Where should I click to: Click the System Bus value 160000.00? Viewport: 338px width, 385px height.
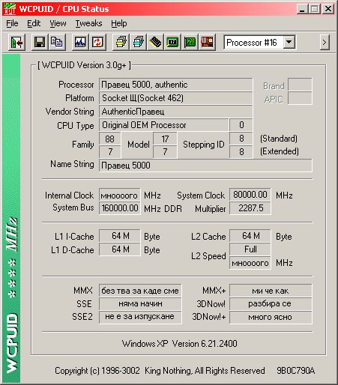tap(120, 208)
